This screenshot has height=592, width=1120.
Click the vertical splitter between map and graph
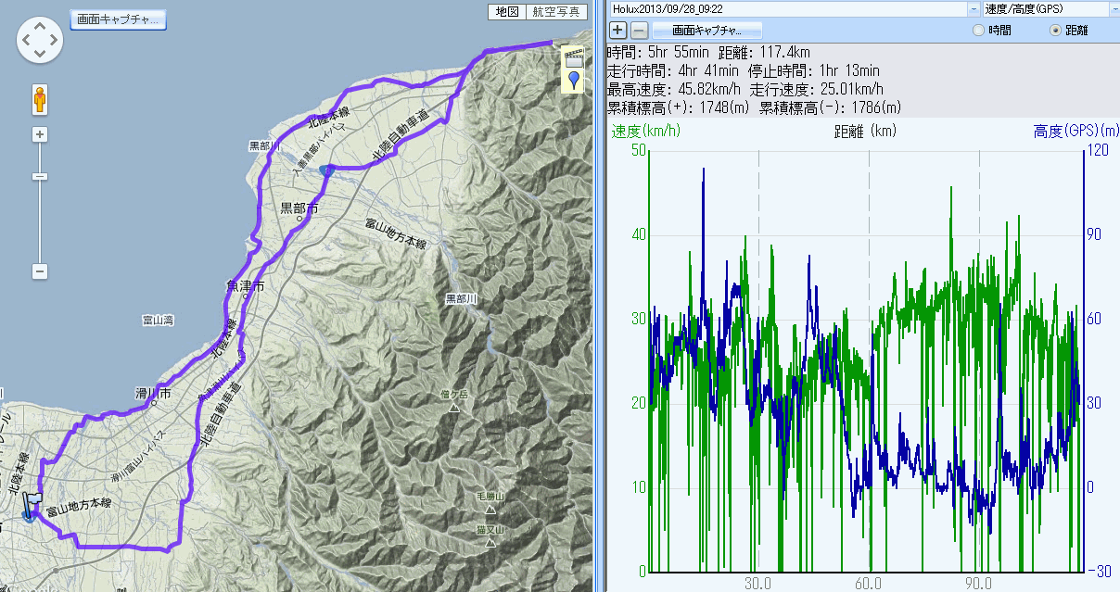pyautogui.click(x=599, y=296)
